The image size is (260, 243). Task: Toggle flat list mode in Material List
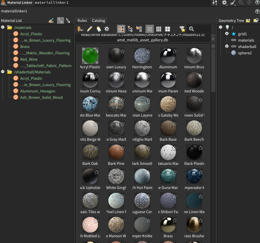[x=68, y=21]
